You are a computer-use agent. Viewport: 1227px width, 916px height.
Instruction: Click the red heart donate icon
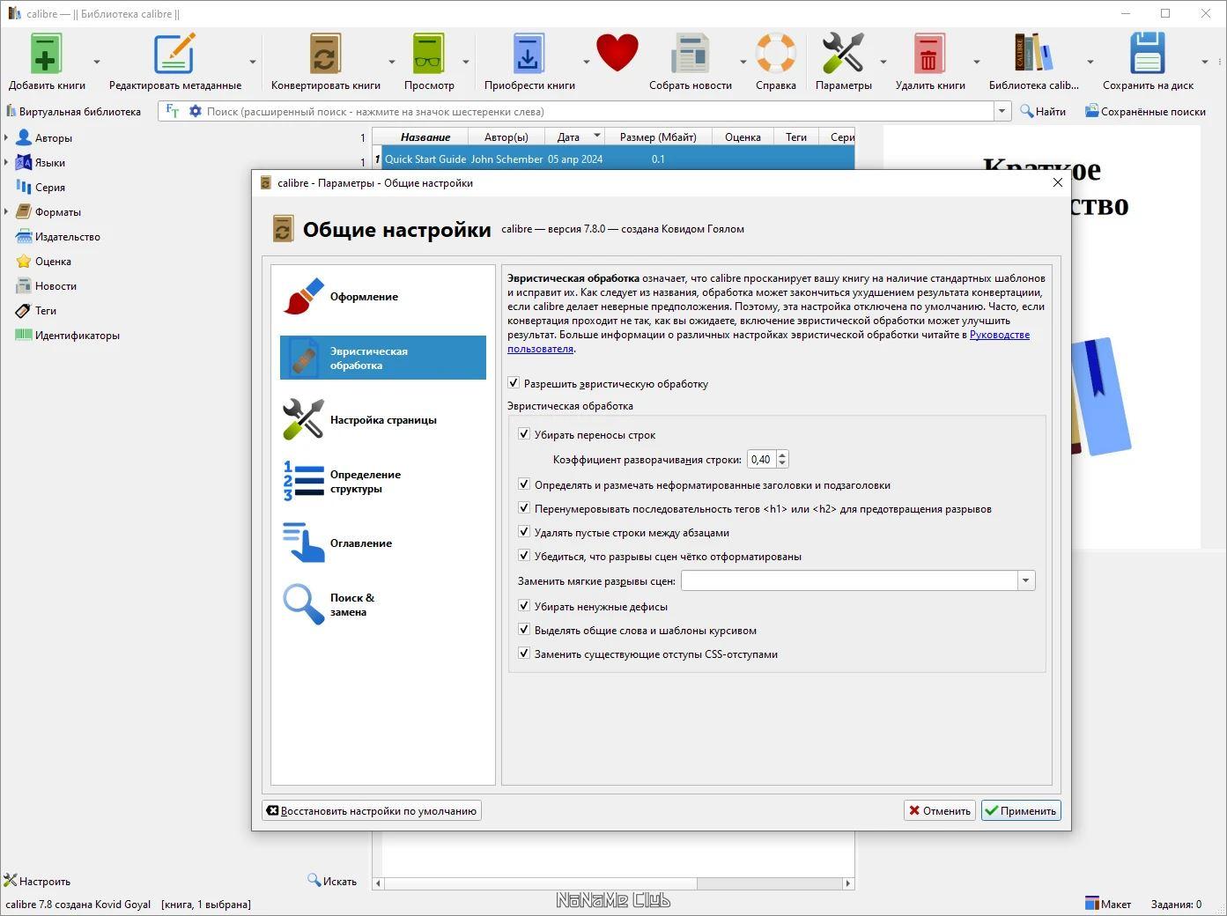[x=617, y=53]
